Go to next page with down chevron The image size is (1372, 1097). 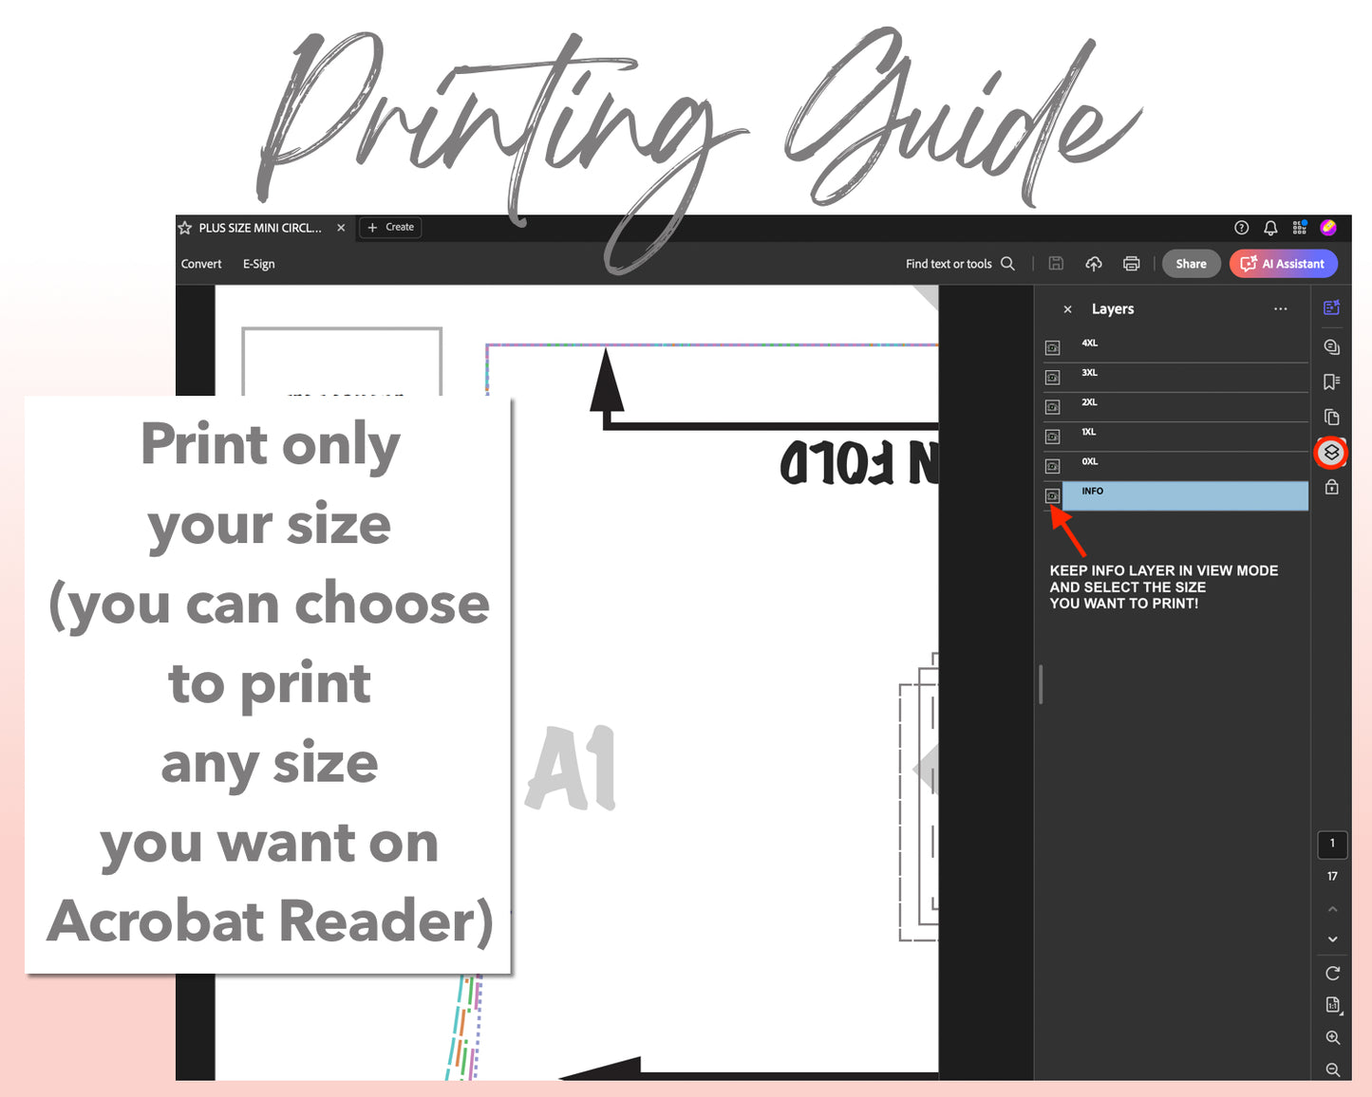pyautogui.click(x=1332, y=939)
